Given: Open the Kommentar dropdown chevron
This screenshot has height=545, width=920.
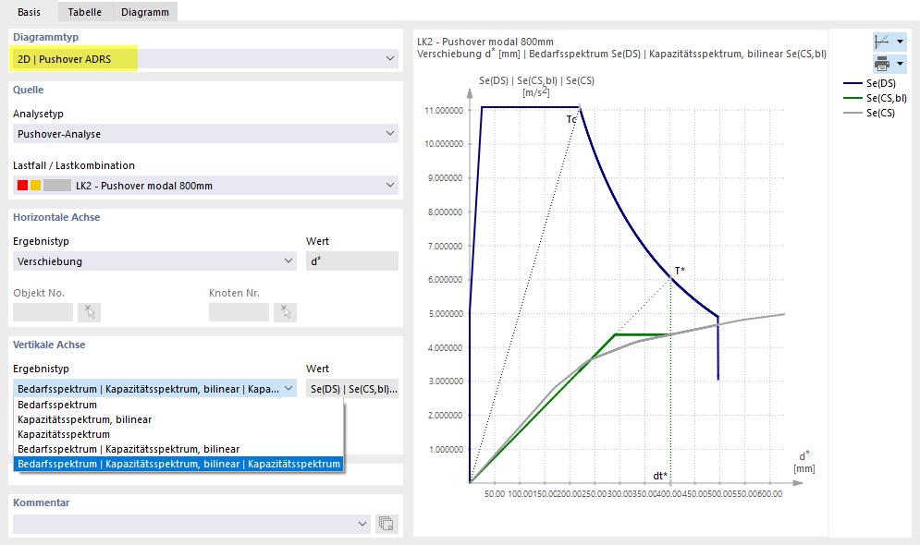Looking at the screenshot, I should tap(362, 524).
